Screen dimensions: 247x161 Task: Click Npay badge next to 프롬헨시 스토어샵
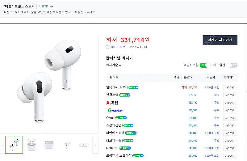138,156
